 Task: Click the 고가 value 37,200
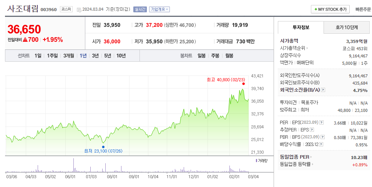(x=154, y=25)
